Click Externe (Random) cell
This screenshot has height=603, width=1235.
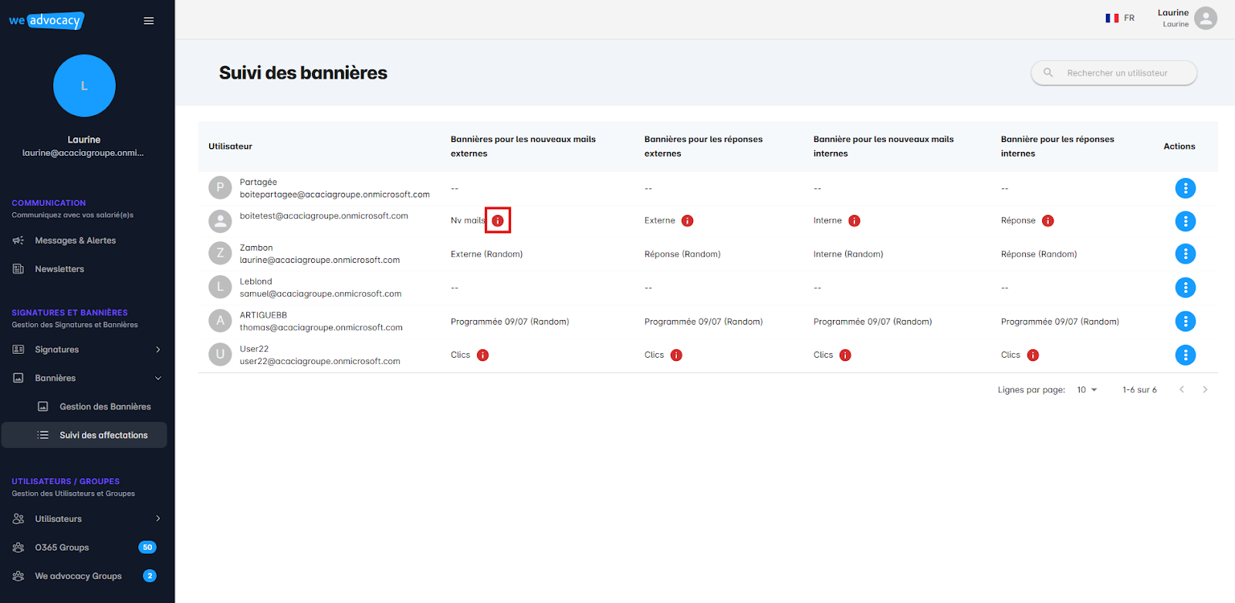[486, 254]
